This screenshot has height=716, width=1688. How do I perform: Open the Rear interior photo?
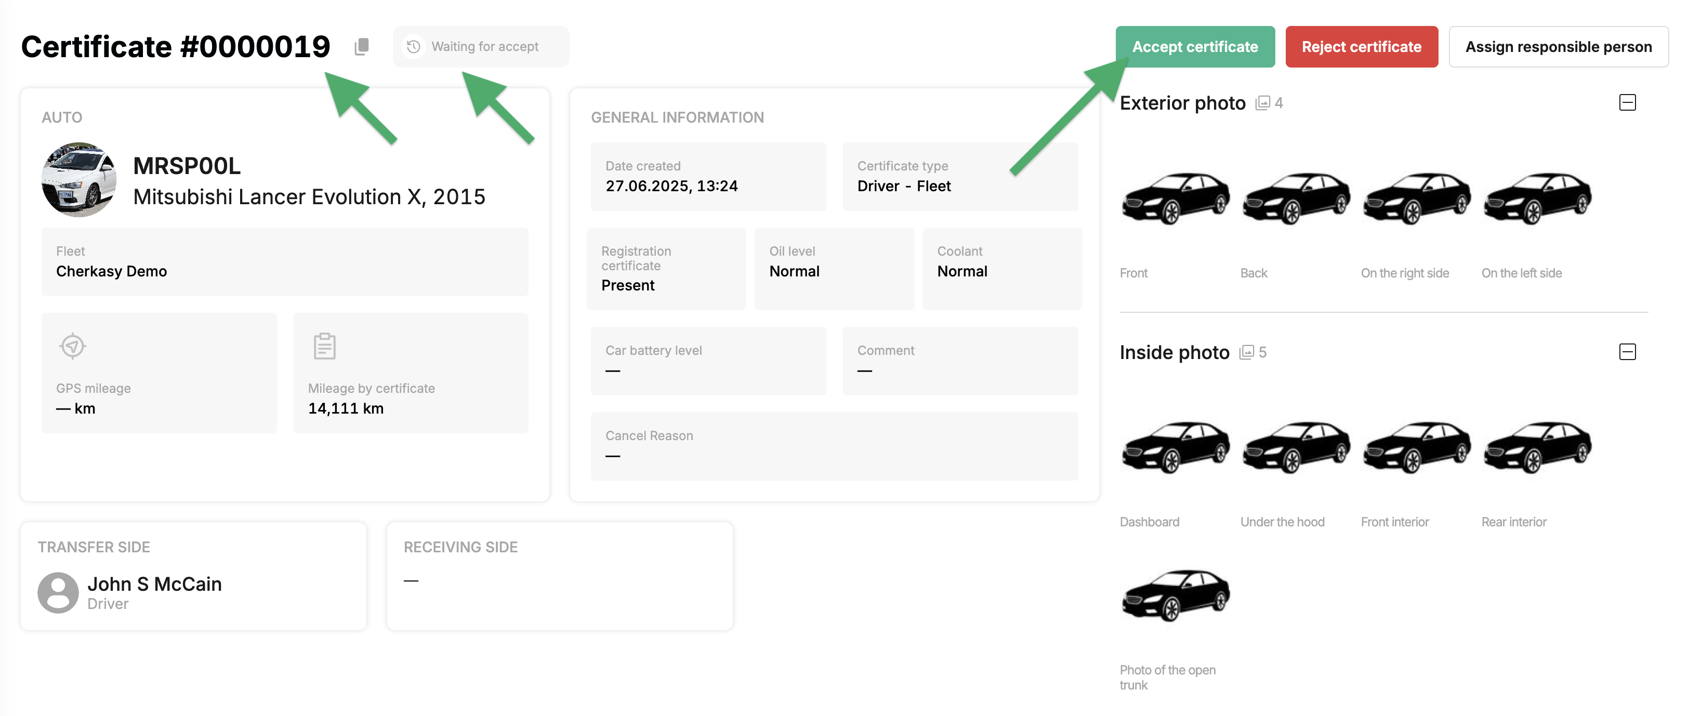pos(1537,447)
